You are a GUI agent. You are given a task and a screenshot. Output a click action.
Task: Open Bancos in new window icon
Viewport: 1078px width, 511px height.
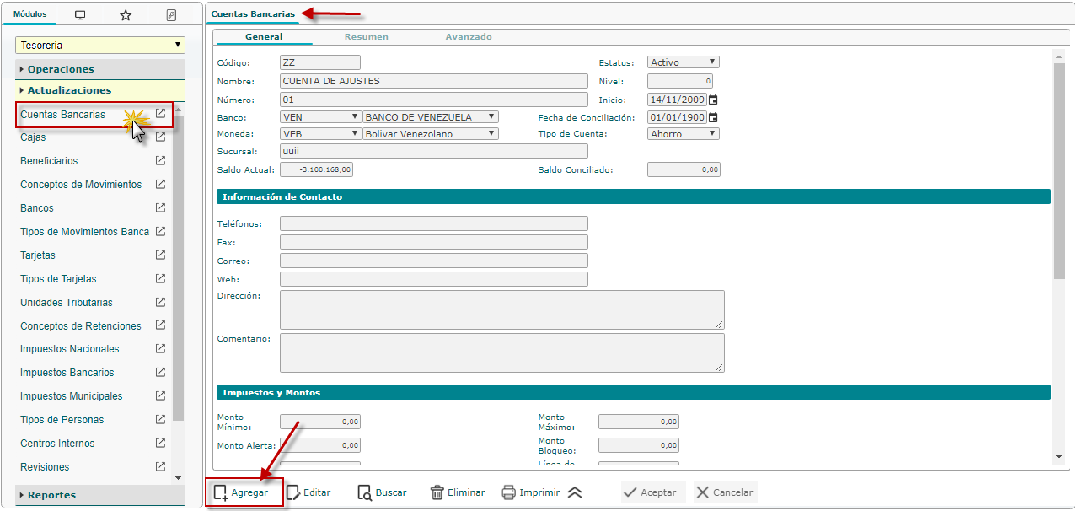pyautogui.click(x=160, y=208)
